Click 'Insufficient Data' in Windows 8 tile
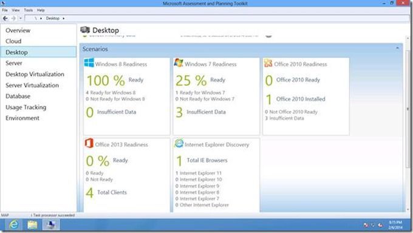This screenshot has height=233, width=413. [x=117, y=112]
